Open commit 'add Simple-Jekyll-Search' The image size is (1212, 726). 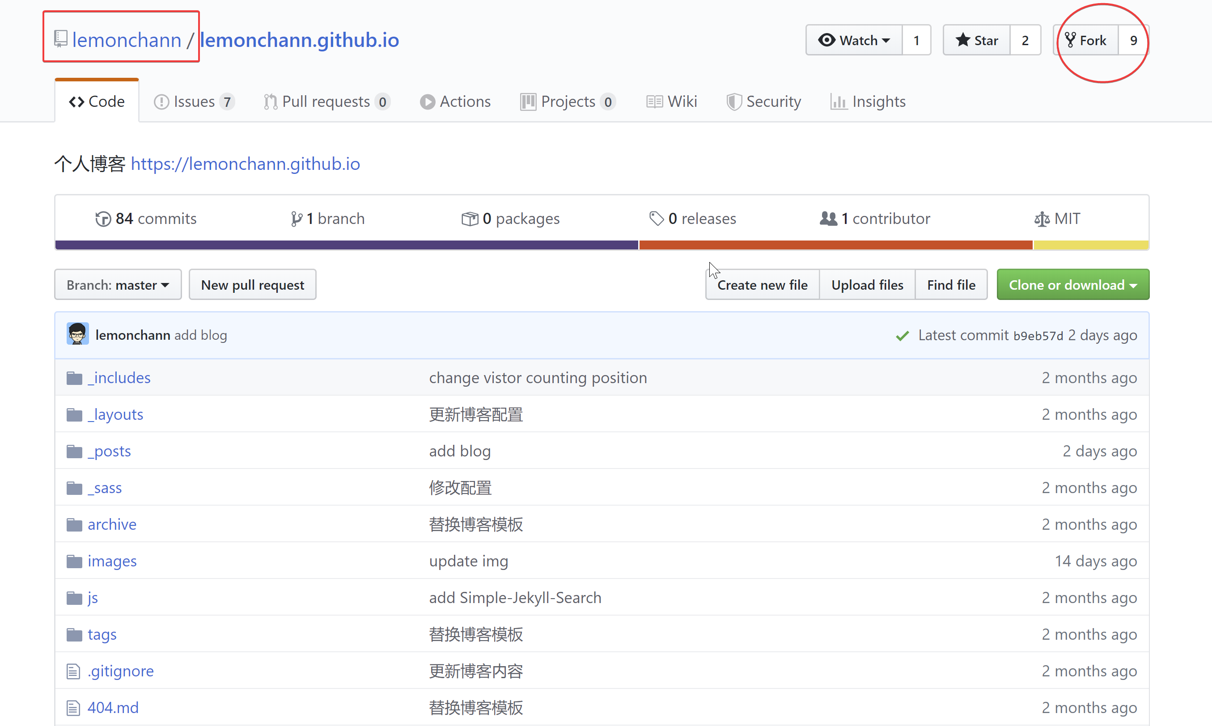515,598
